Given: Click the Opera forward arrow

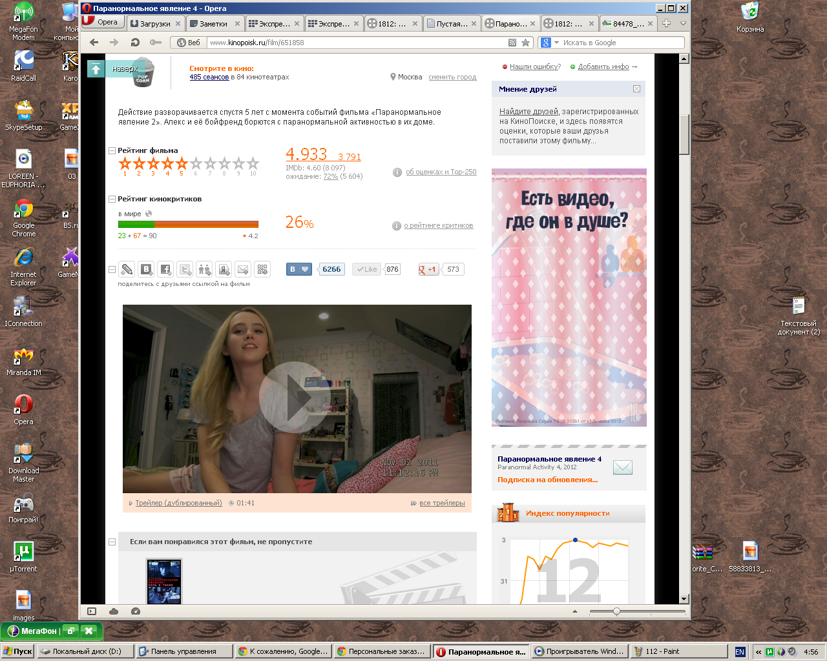Looking at the screenshot, I should [x=114, y=43].
